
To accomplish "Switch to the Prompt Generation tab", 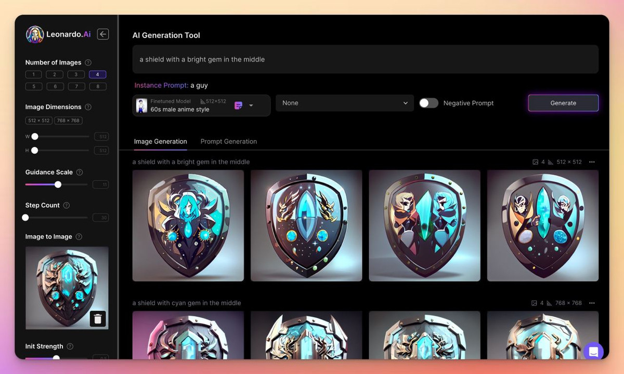I will pos(228,141).
